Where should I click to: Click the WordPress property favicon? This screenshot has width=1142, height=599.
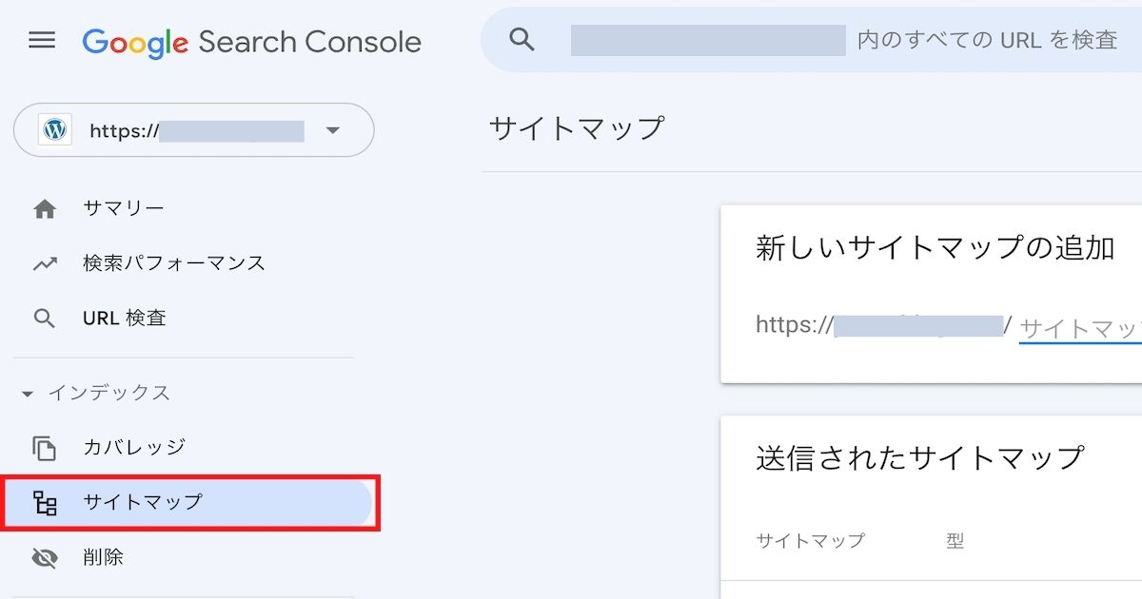55,129
